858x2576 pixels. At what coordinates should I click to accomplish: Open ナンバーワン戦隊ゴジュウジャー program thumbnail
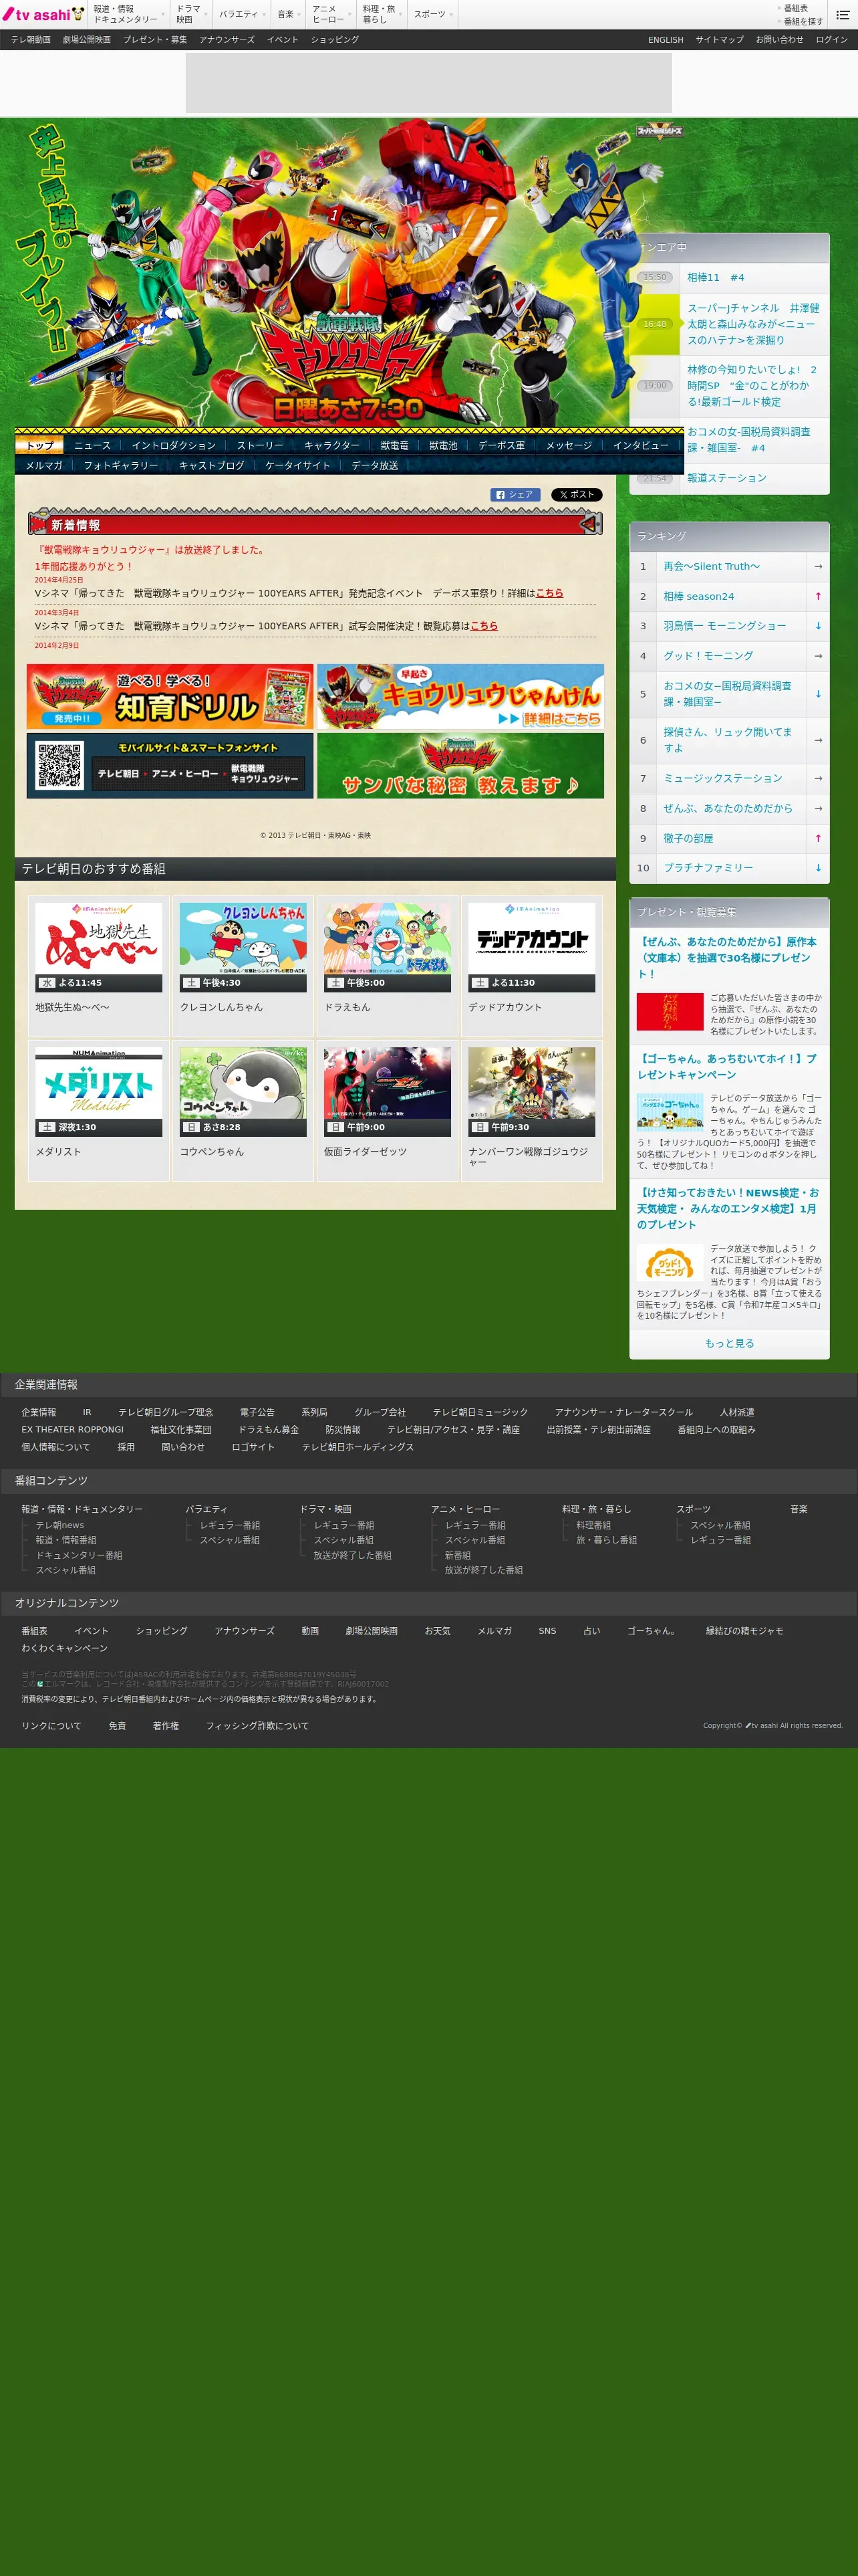pyautogui.click(x=531, y=1092)
